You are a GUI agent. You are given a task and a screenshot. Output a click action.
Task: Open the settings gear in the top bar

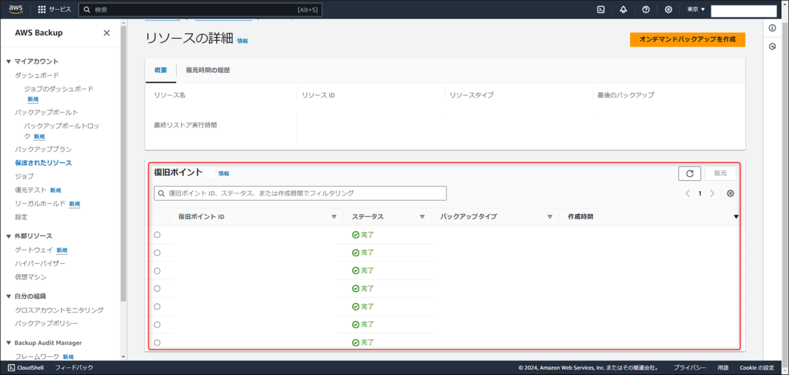668,10
